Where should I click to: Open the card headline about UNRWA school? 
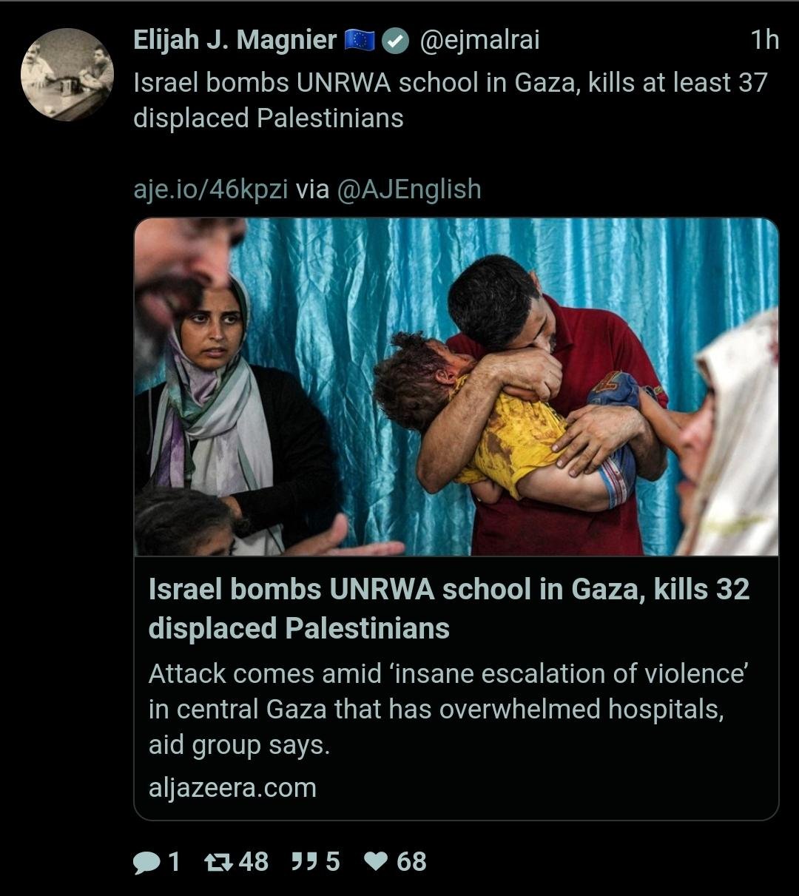(x=449, y=609)
